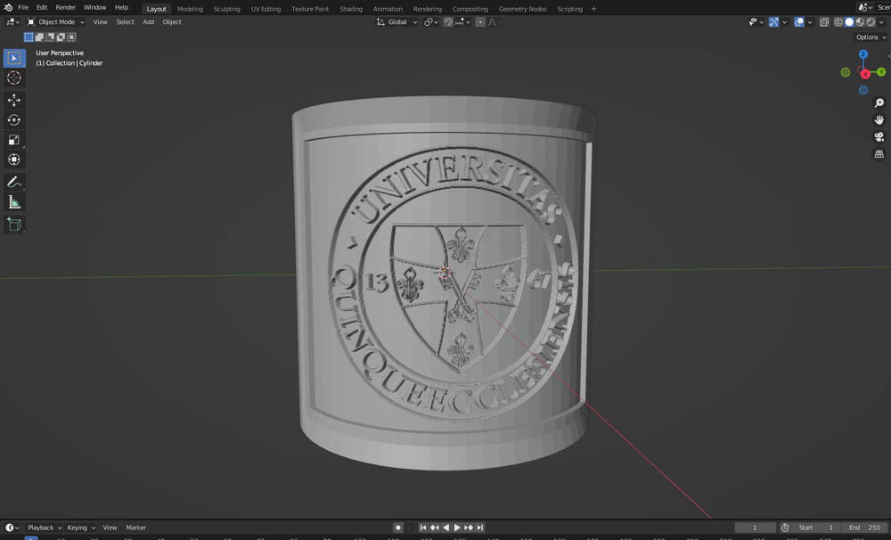Image resolution: width=891 pixels, height=540 pixels.
Task: Jump to the last frame
Action: click(480, 528)
